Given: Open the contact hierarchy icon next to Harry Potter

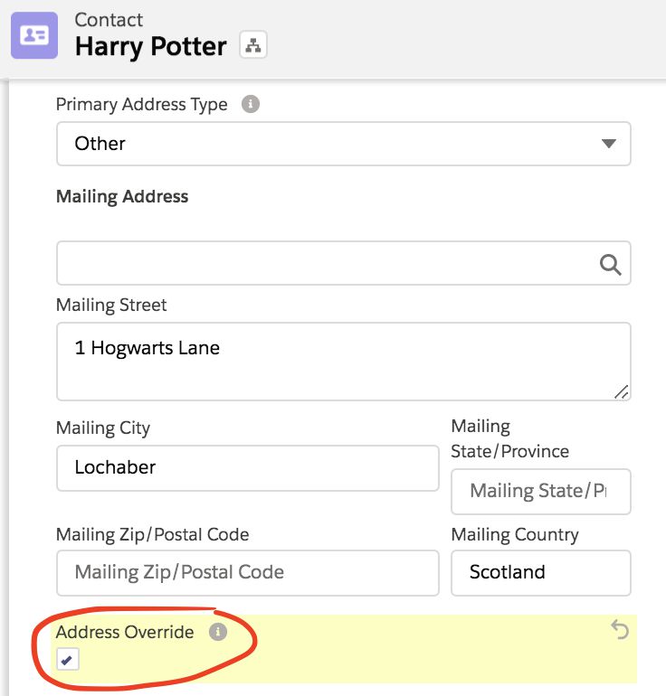Looking at the screenshot, I should pos(253,45).
